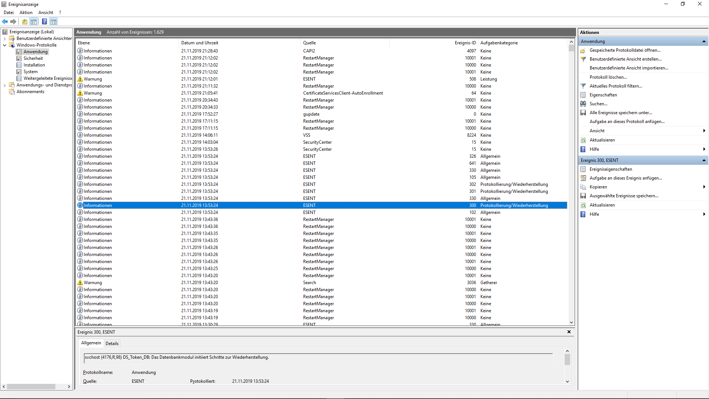This screenshot has height=399, width=709.
Task: Toggle the console tree show/hide toolbar button
Action: [34, 21]
